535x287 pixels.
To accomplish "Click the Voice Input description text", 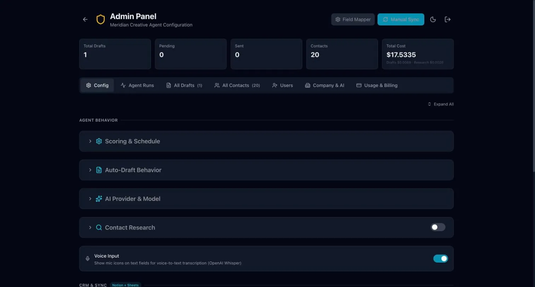I will pyautogui.click(x=168, y=263).
